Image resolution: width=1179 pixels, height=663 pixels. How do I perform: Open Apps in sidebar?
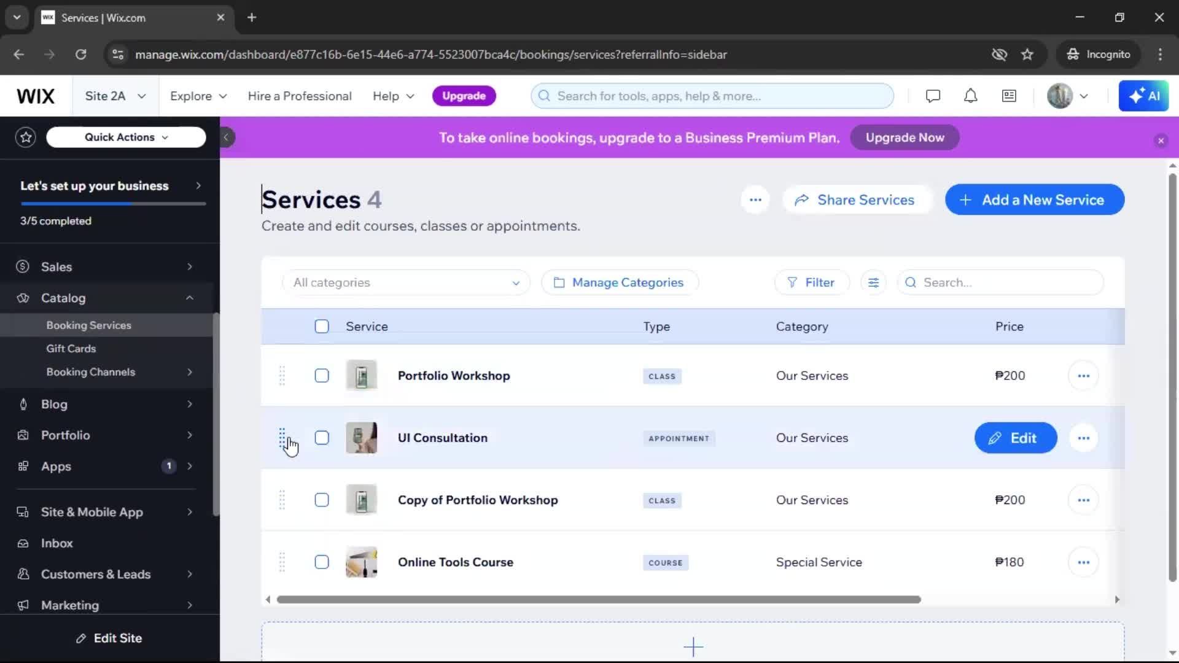tap(106, 467)
